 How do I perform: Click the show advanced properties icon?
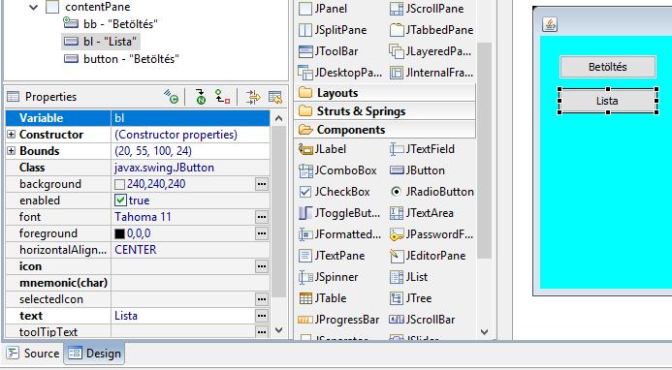coord(253,97)
